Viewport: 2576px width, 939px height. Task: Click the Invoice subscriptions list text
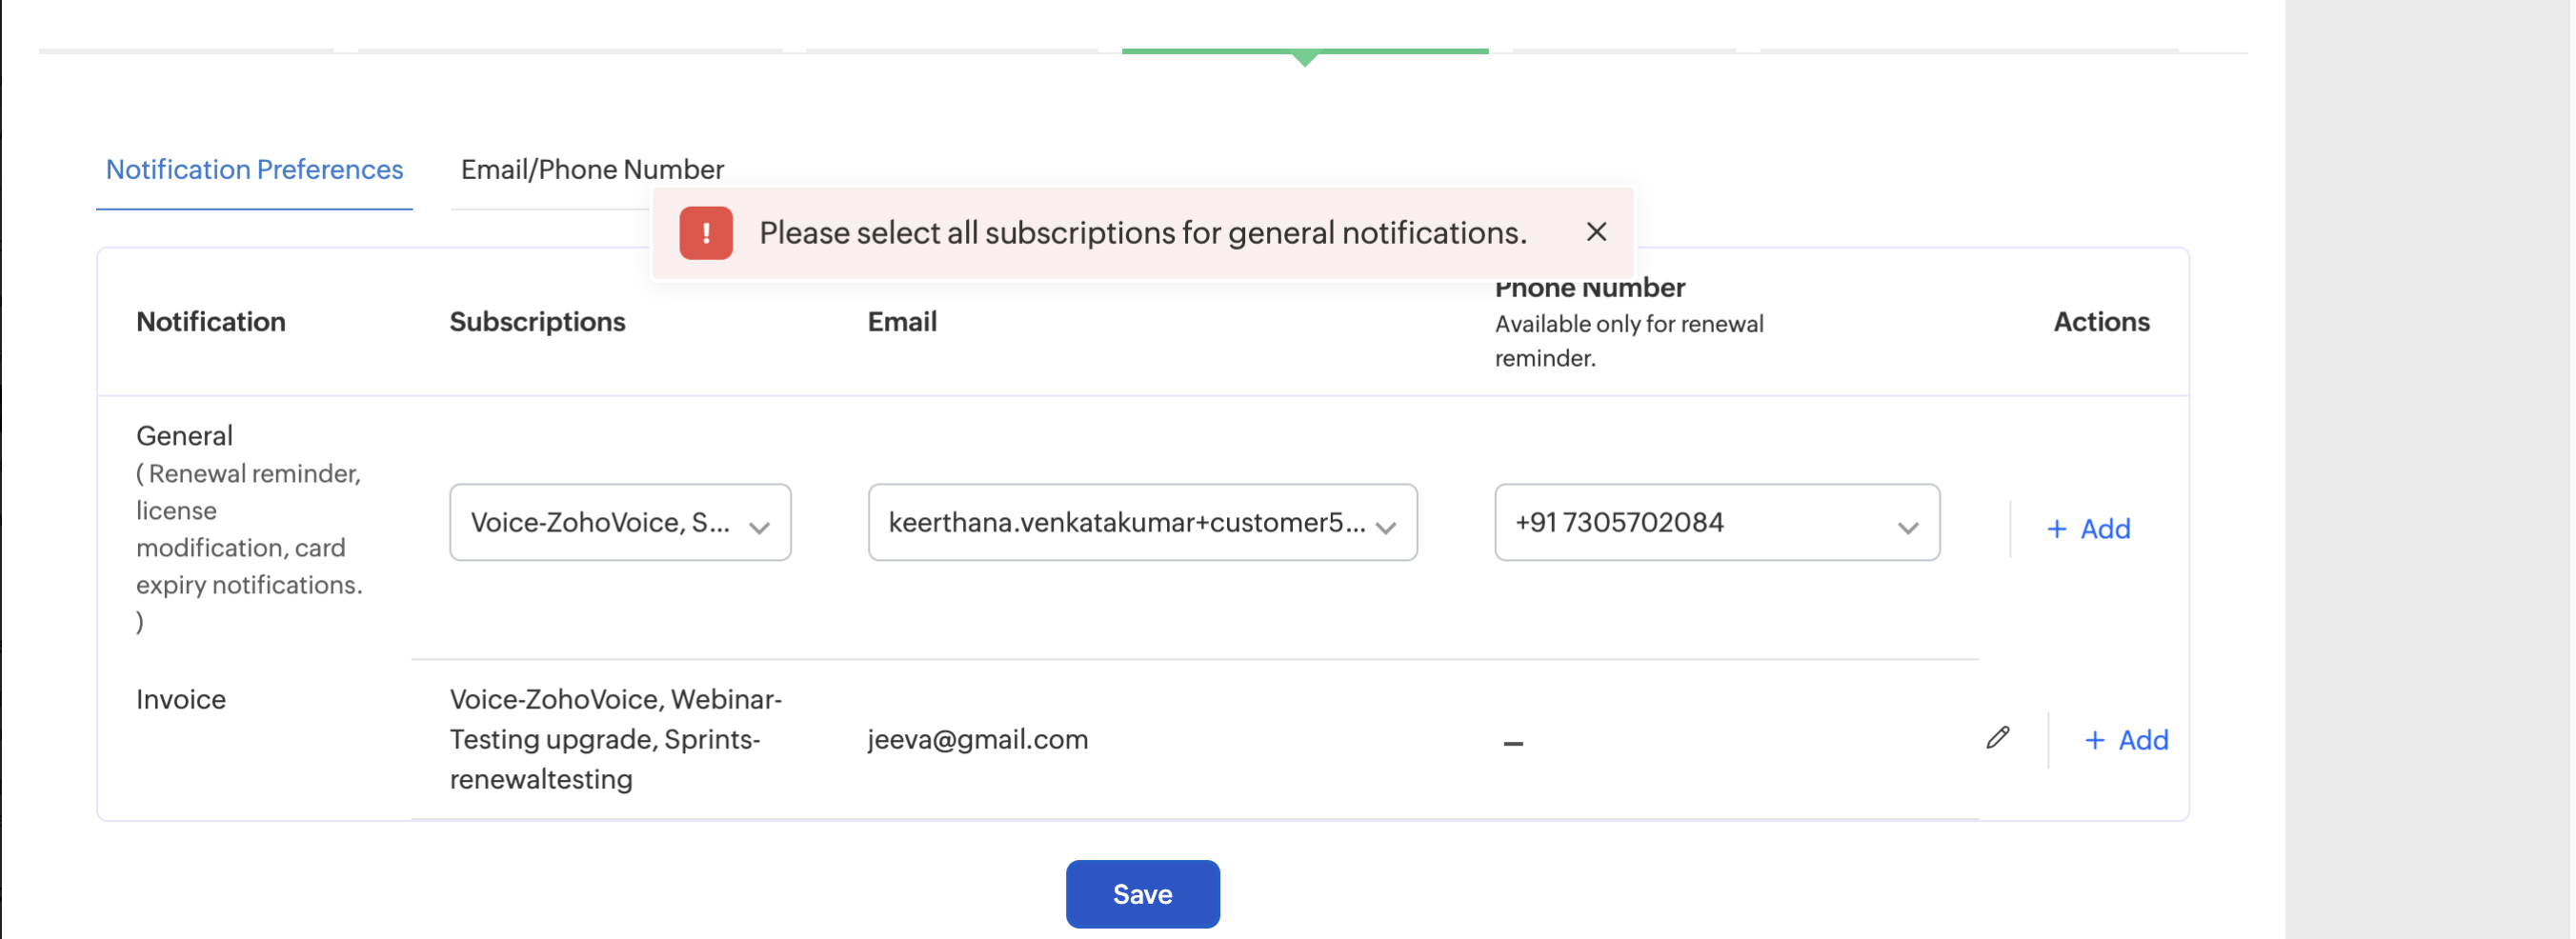coord(615,740)
